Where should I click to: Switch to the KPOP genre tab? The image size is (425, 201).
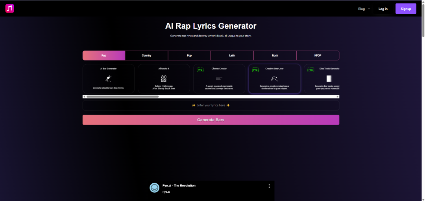tap(318, 55)
